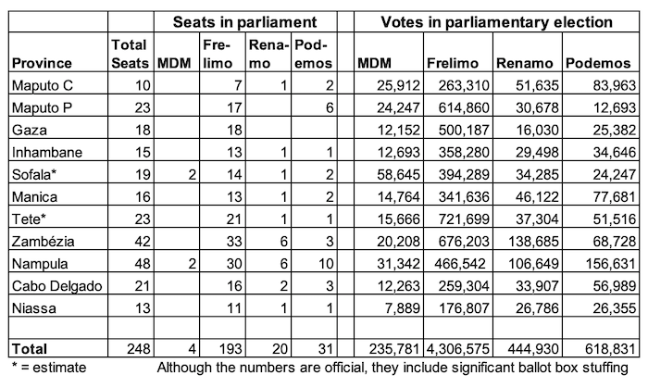This screenshot has height=388, width=648.
Task: Click the Renamo vote total 444,930
Action: (x=534, y=348)
